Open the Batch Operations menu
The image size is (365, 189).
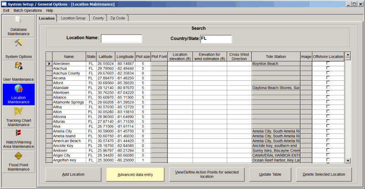(x=28, y=10)
